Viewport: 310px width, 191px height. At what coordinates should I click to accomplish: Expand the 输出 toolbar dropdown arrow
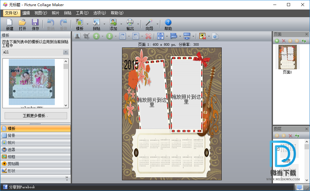pos(138,24)
